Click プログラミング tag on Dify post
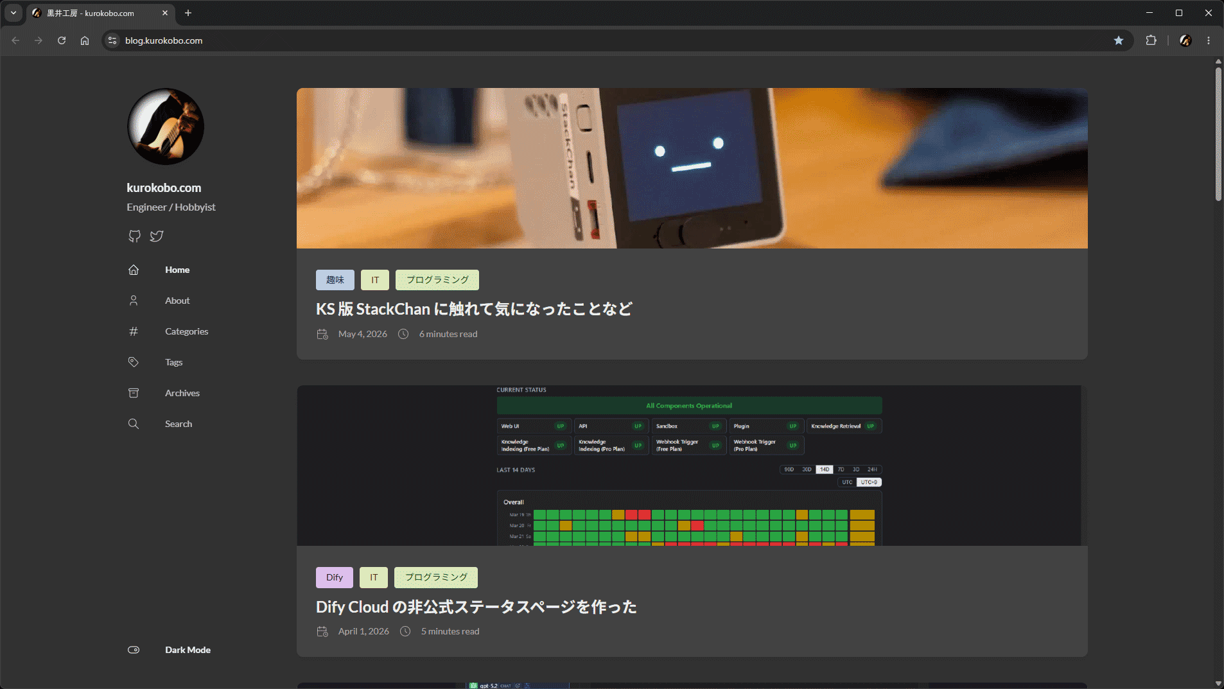 436,577
